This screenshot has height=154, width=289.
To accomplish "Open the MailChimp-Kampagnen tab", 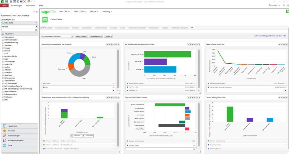I will coord(180,28).
